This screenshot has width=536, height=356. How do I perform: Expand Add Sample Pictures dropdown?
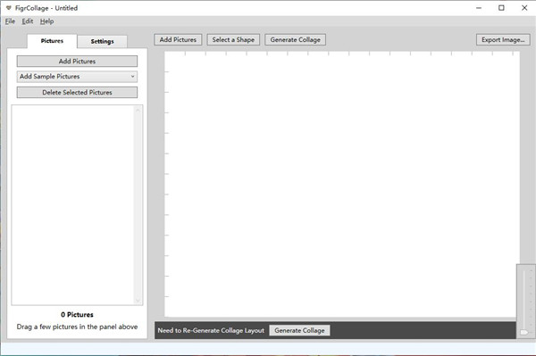point(77,77)
